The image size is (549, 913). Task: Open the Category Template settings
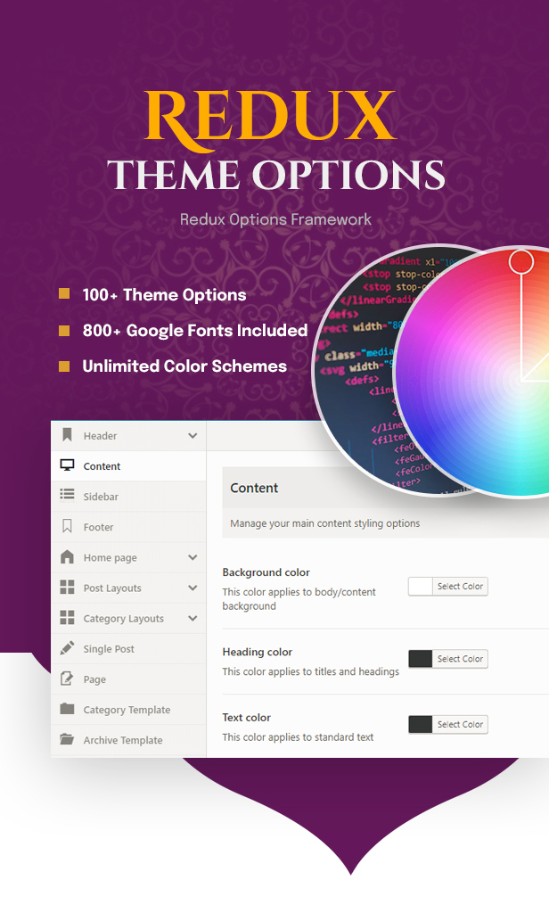coord(128,709)
